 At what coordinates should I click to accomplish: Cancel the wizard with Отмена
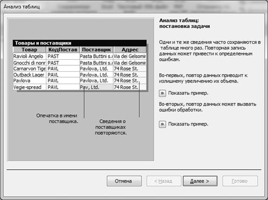click(x=124, y=181)
